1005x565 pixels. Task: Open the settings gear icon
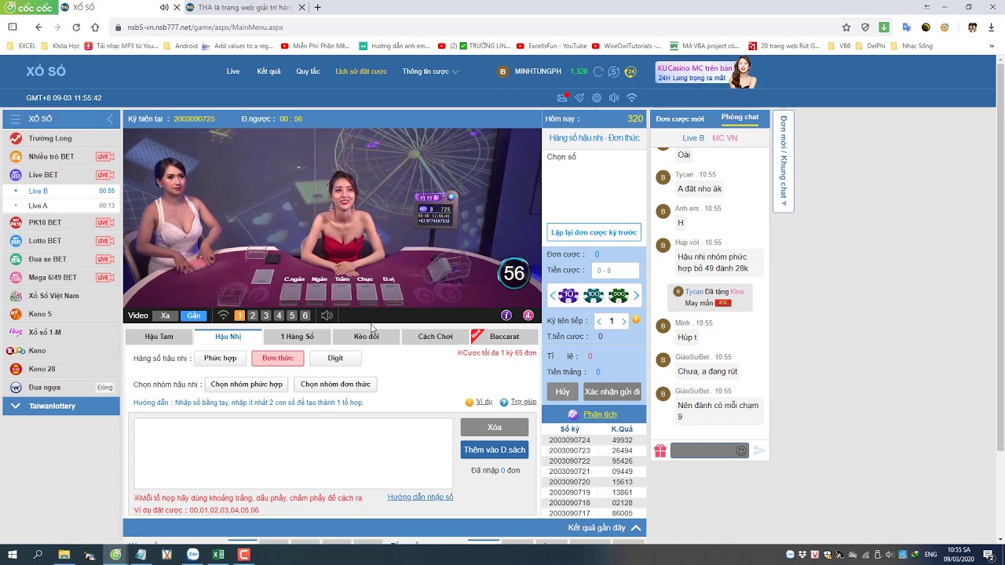coord(597,98)
